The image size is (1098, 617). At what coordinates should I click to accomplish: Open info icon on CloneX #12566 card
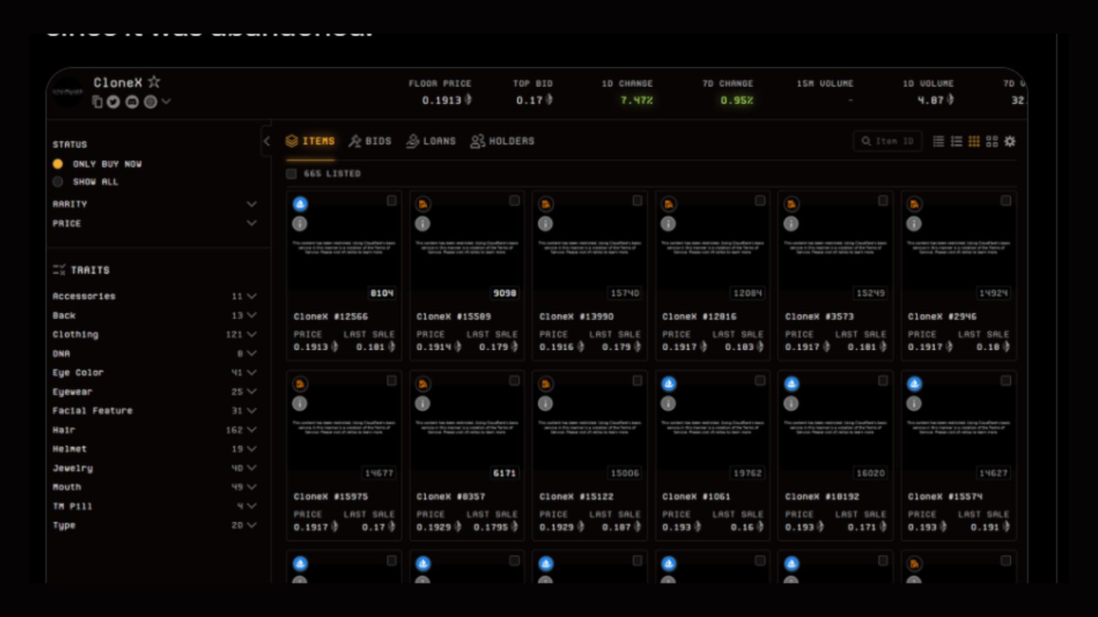300,223
